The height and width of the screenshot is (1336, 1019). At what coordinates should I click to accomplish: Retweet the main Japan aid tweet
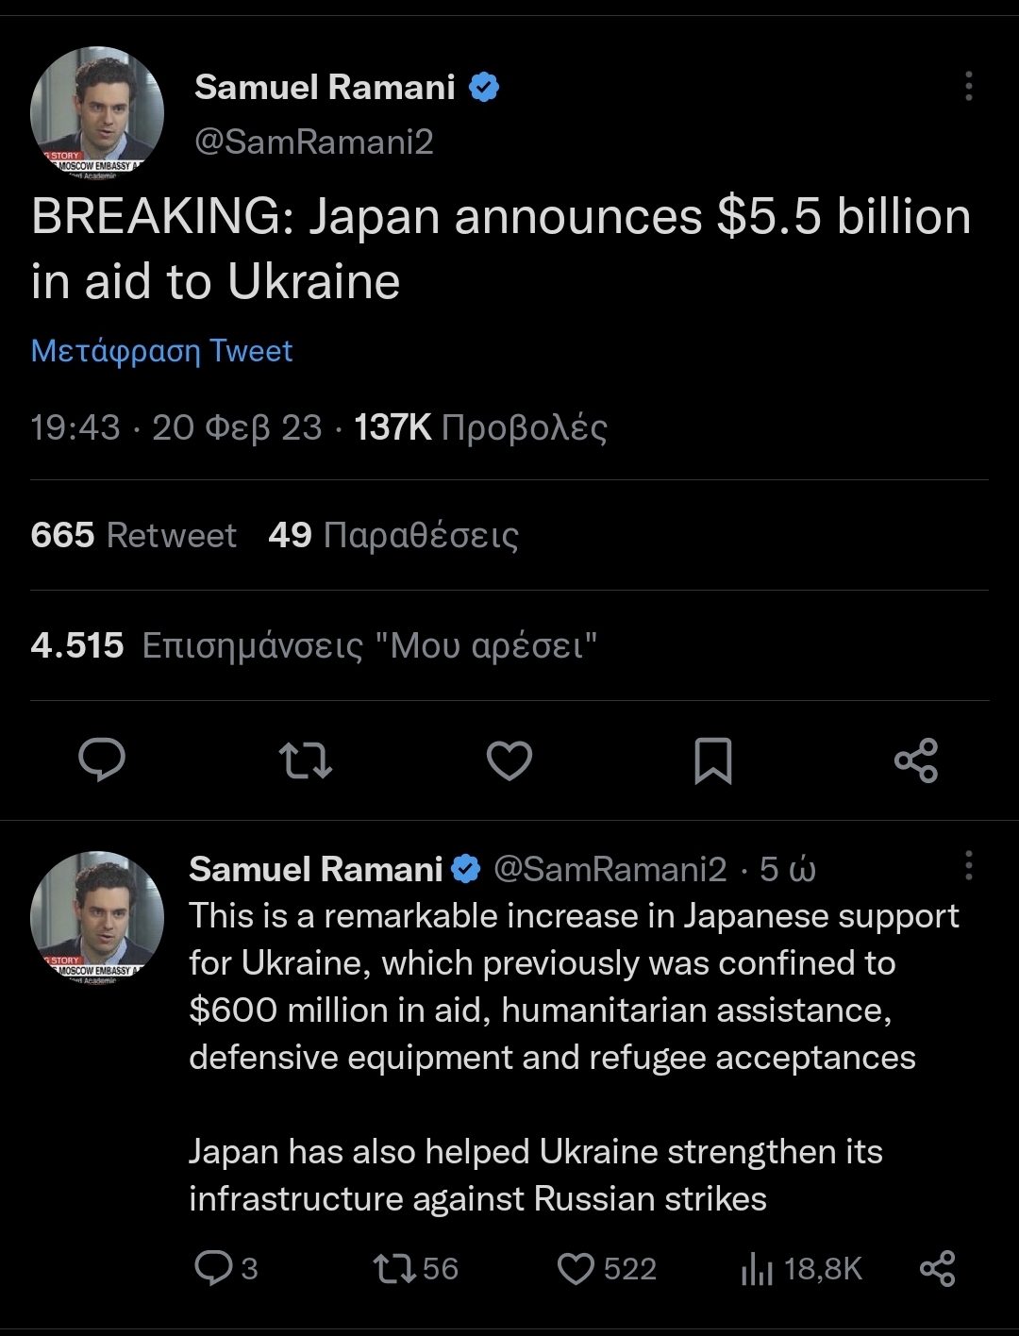306,760
